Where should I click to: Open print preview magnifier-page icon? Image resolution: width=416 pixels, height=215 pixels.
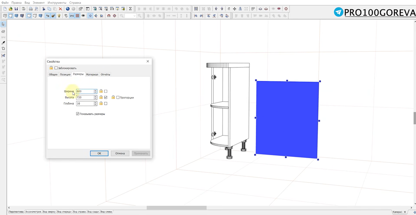coord(36,9)
